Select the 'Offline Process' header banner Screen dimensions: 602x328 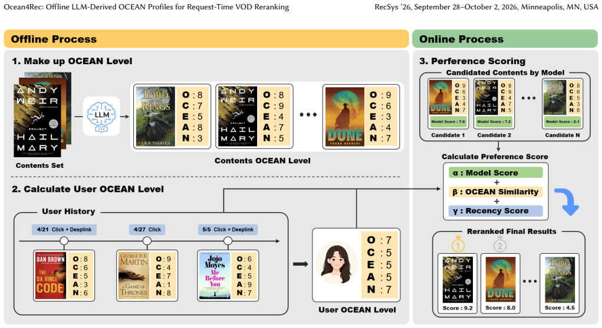click(206, 39)
